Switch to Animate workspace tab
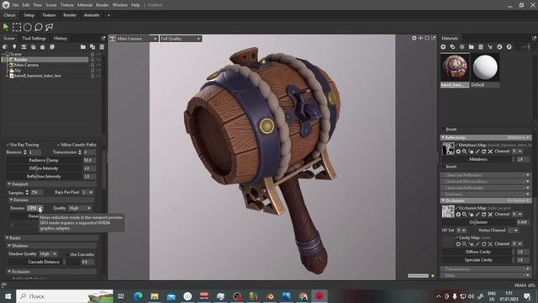Viewport: 538px width, 303px height. (x=92, y=15)
